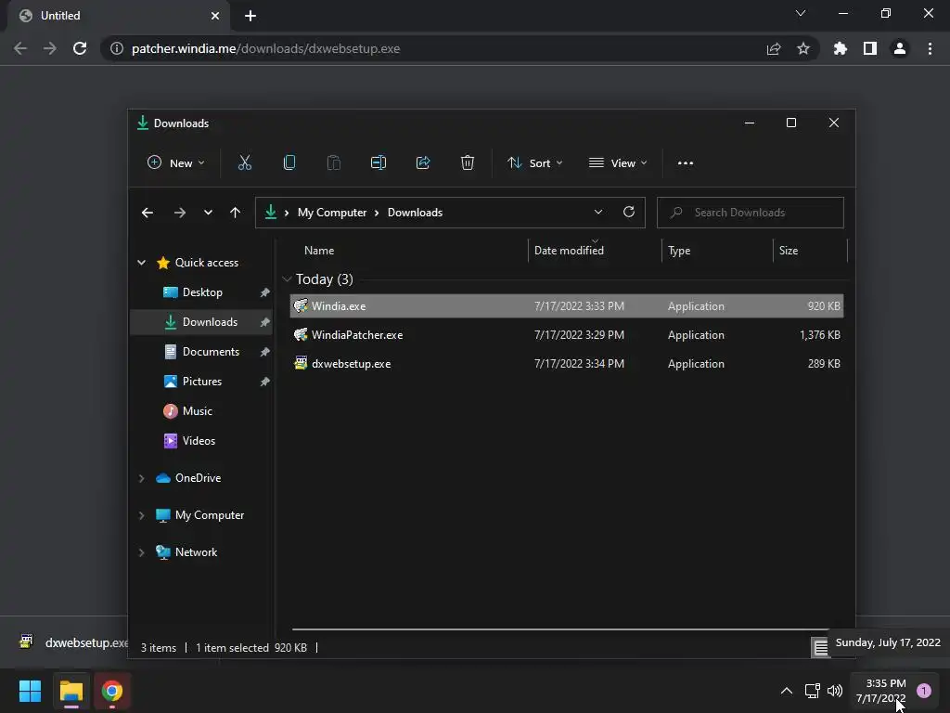Collapse the Today (3) group

(288, 279)
